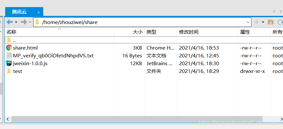Click the 2021/4/16, 12:45 date cell

199,56
